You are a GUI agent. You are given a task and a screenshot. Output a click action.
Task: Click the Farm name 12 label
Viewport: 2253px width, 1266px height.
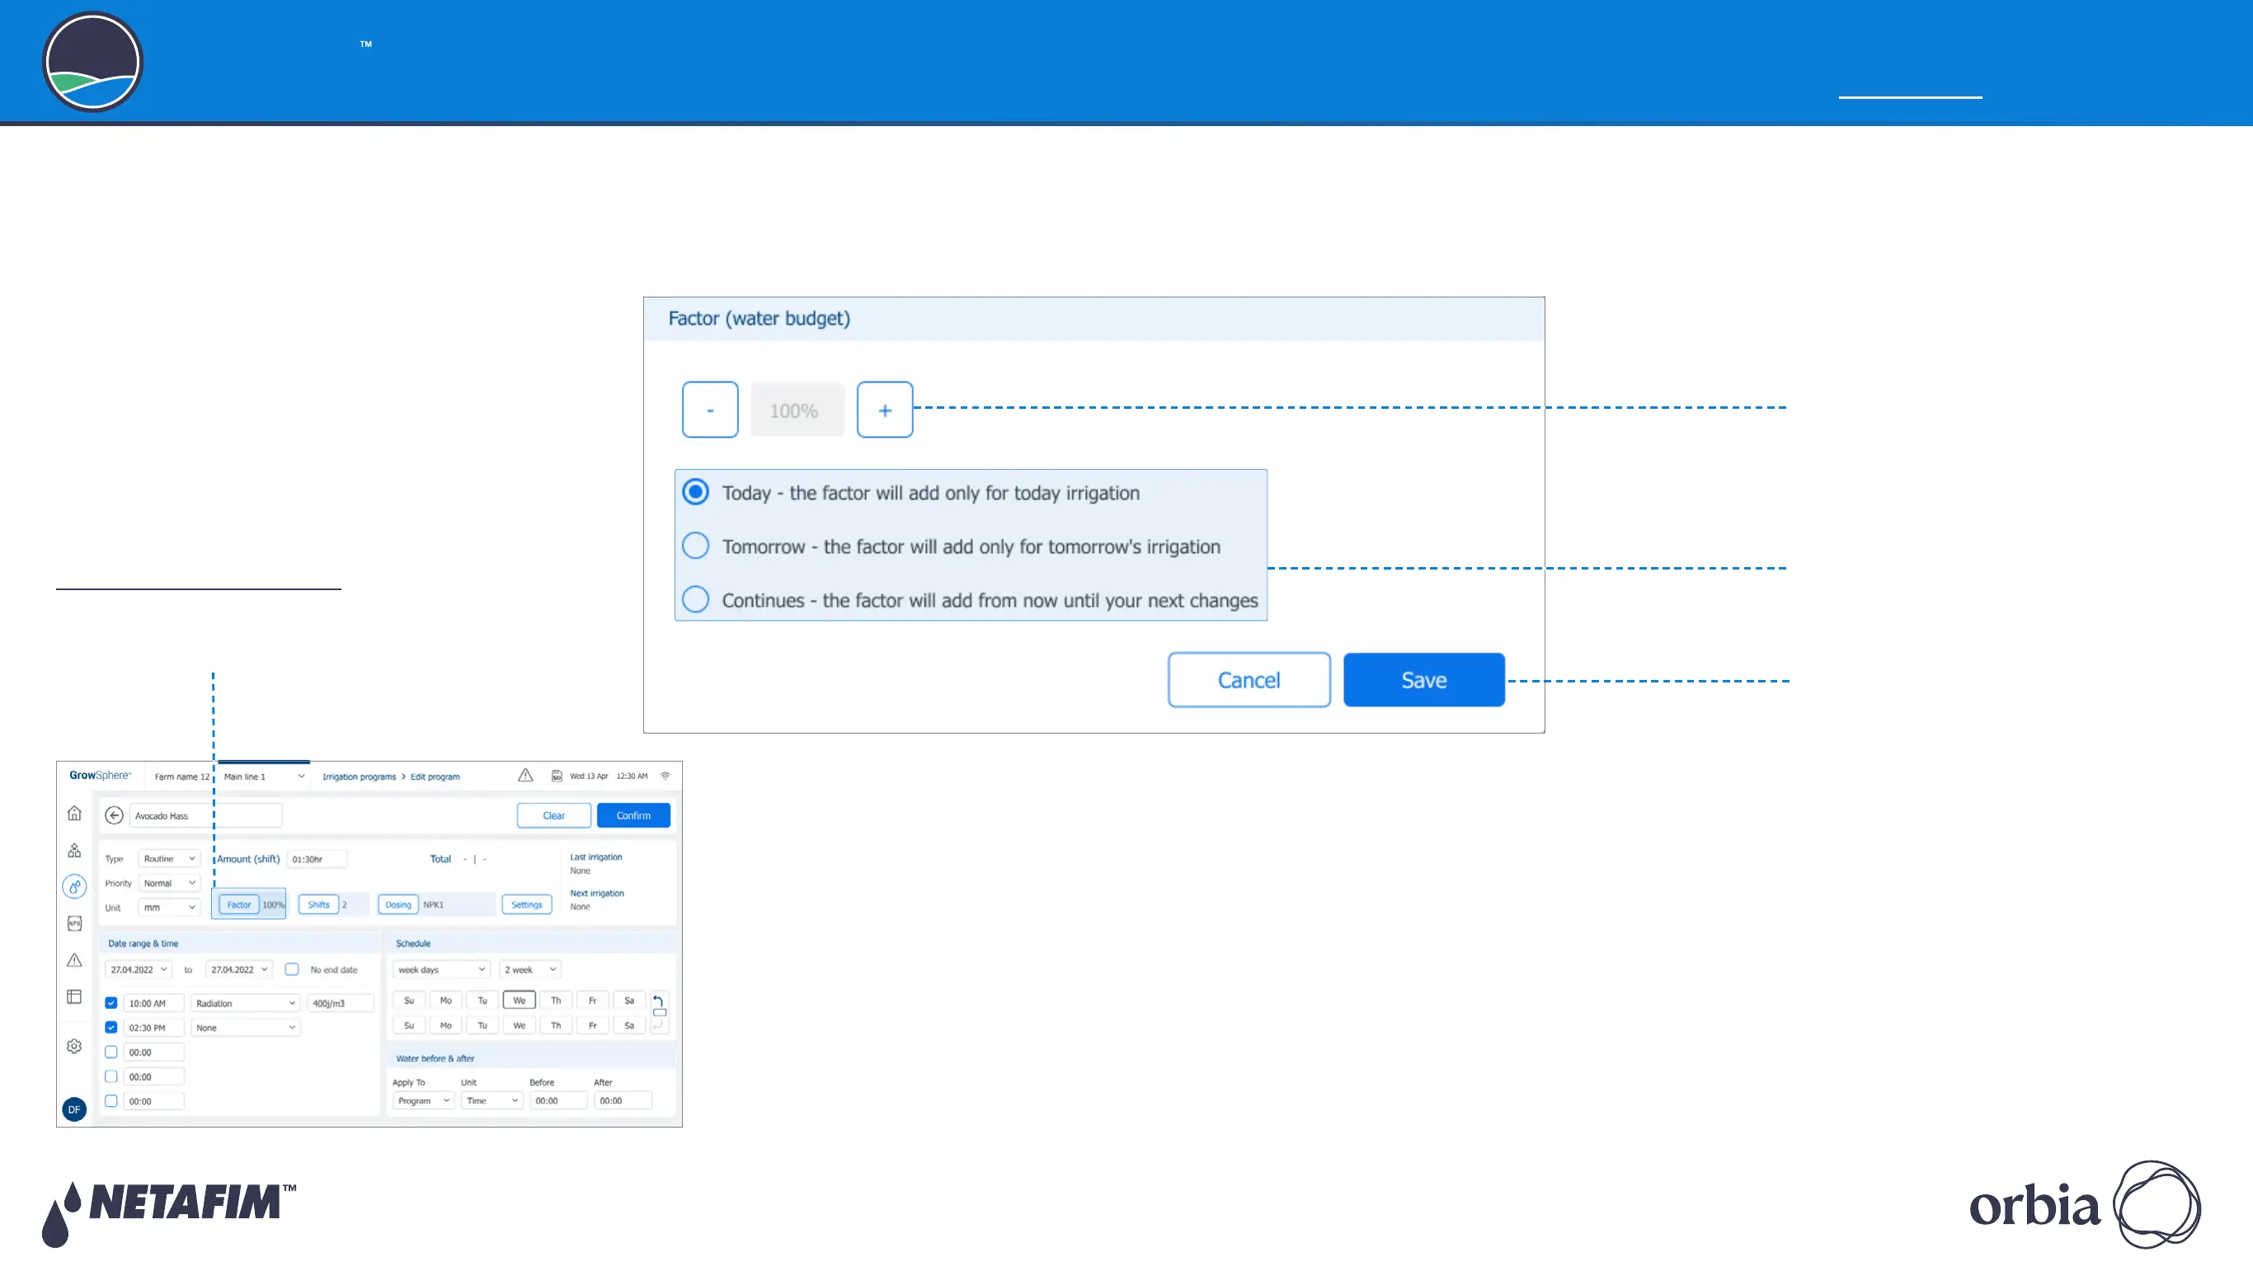pos(182,776)
